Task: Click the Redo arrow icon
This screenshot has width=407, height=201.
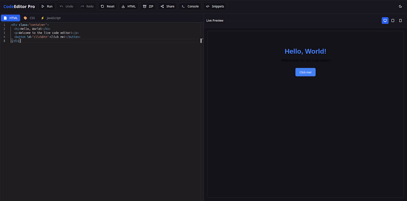Action: coord(82,7)
